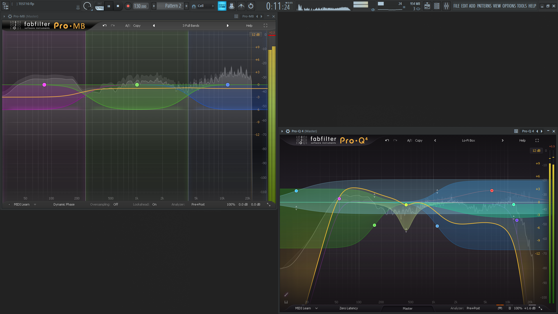Click Help in Pro-Q 4
The height and width of the screenshot is (314, 558).
pyautogui.click(x=522, y=140)
